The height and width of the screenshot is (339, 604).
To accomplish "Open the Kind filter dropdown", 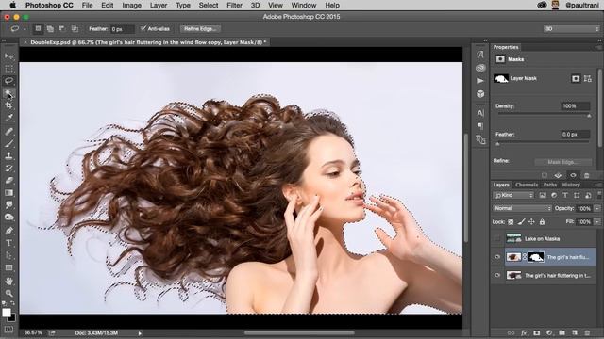I will (513, 195).
